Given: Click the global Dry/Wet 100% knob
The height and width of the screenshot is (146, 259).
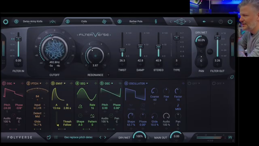Looking at the screenshot, I should point(139,136).
